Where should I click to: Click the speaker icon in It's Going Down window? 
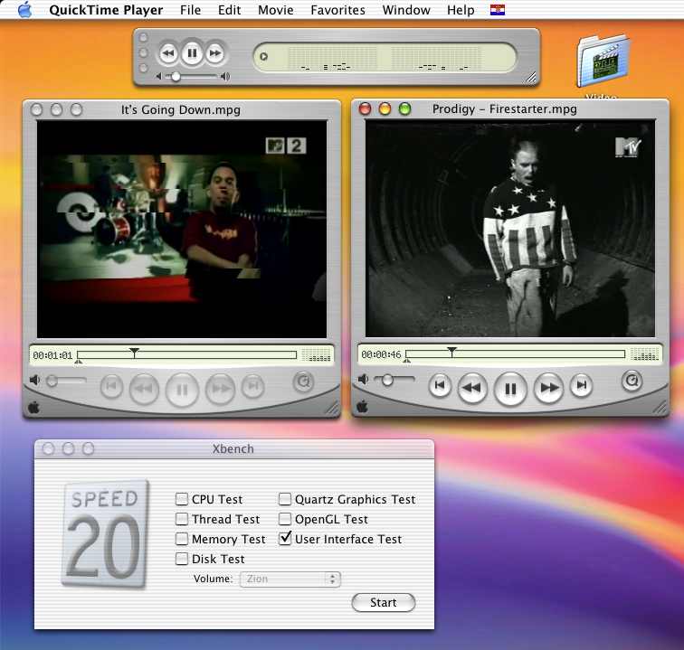[x=34, y=381]
